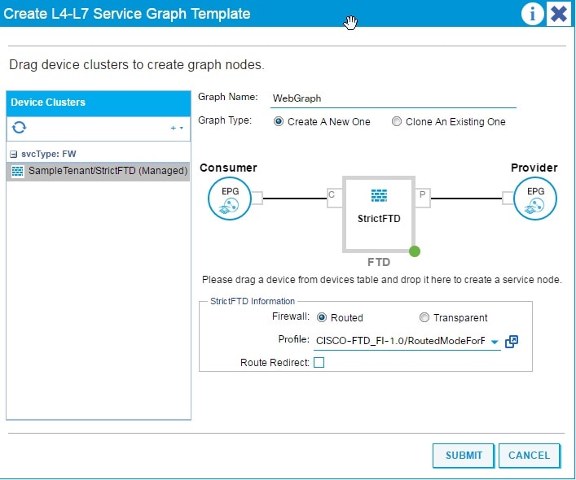This screenshot has height=480, width=576.
Task: Choose Routed firewall mode
Action: 322,317
